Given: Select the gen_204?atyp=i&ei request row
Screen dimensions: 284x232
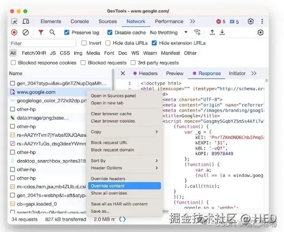Looking at the screenshot, I should (60, 83).
